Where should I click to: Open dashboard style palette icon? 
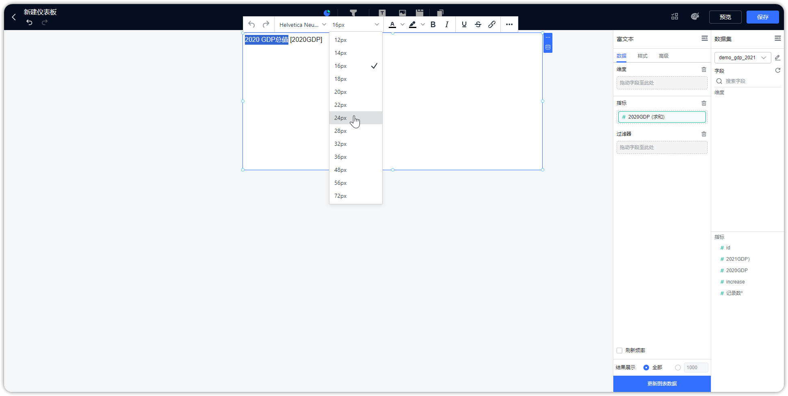click(695, 16)
